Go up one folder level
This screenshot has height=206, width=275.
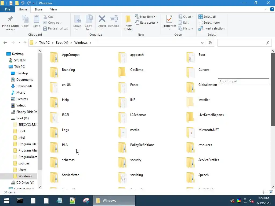click(x=25, y=43)
